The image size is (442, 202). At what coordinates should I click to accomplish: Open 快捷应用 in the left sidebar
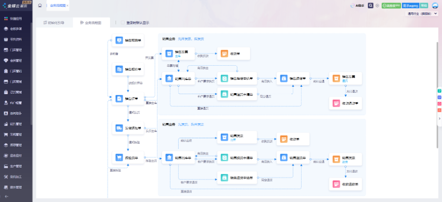16,19
